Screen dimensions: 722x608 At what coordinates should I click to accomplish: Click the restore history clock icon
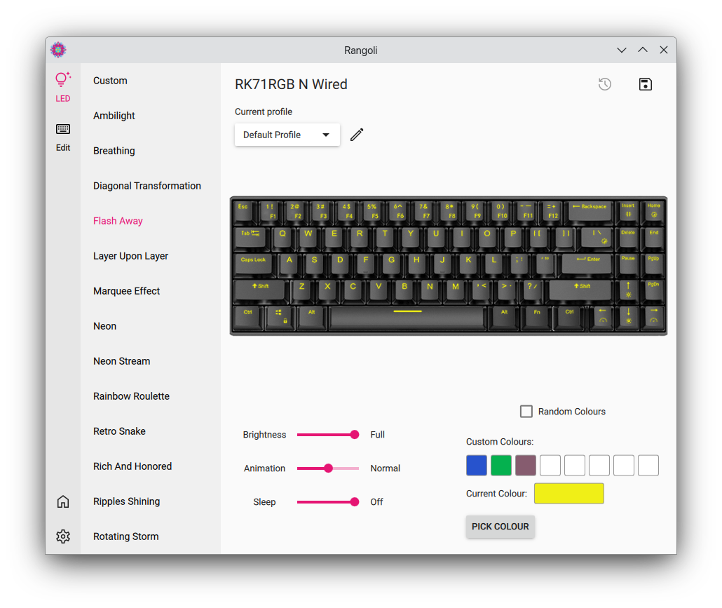(604, 84)
